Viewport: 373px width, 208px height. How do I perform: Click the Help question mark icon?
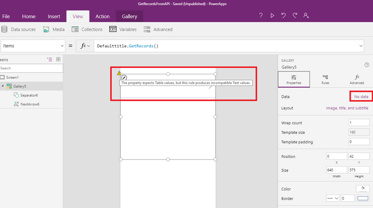[261, 15]
